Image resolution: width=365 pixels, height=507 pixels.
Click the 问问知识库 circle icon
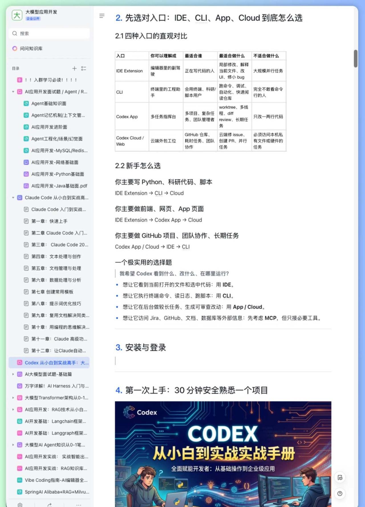(15, 49)
